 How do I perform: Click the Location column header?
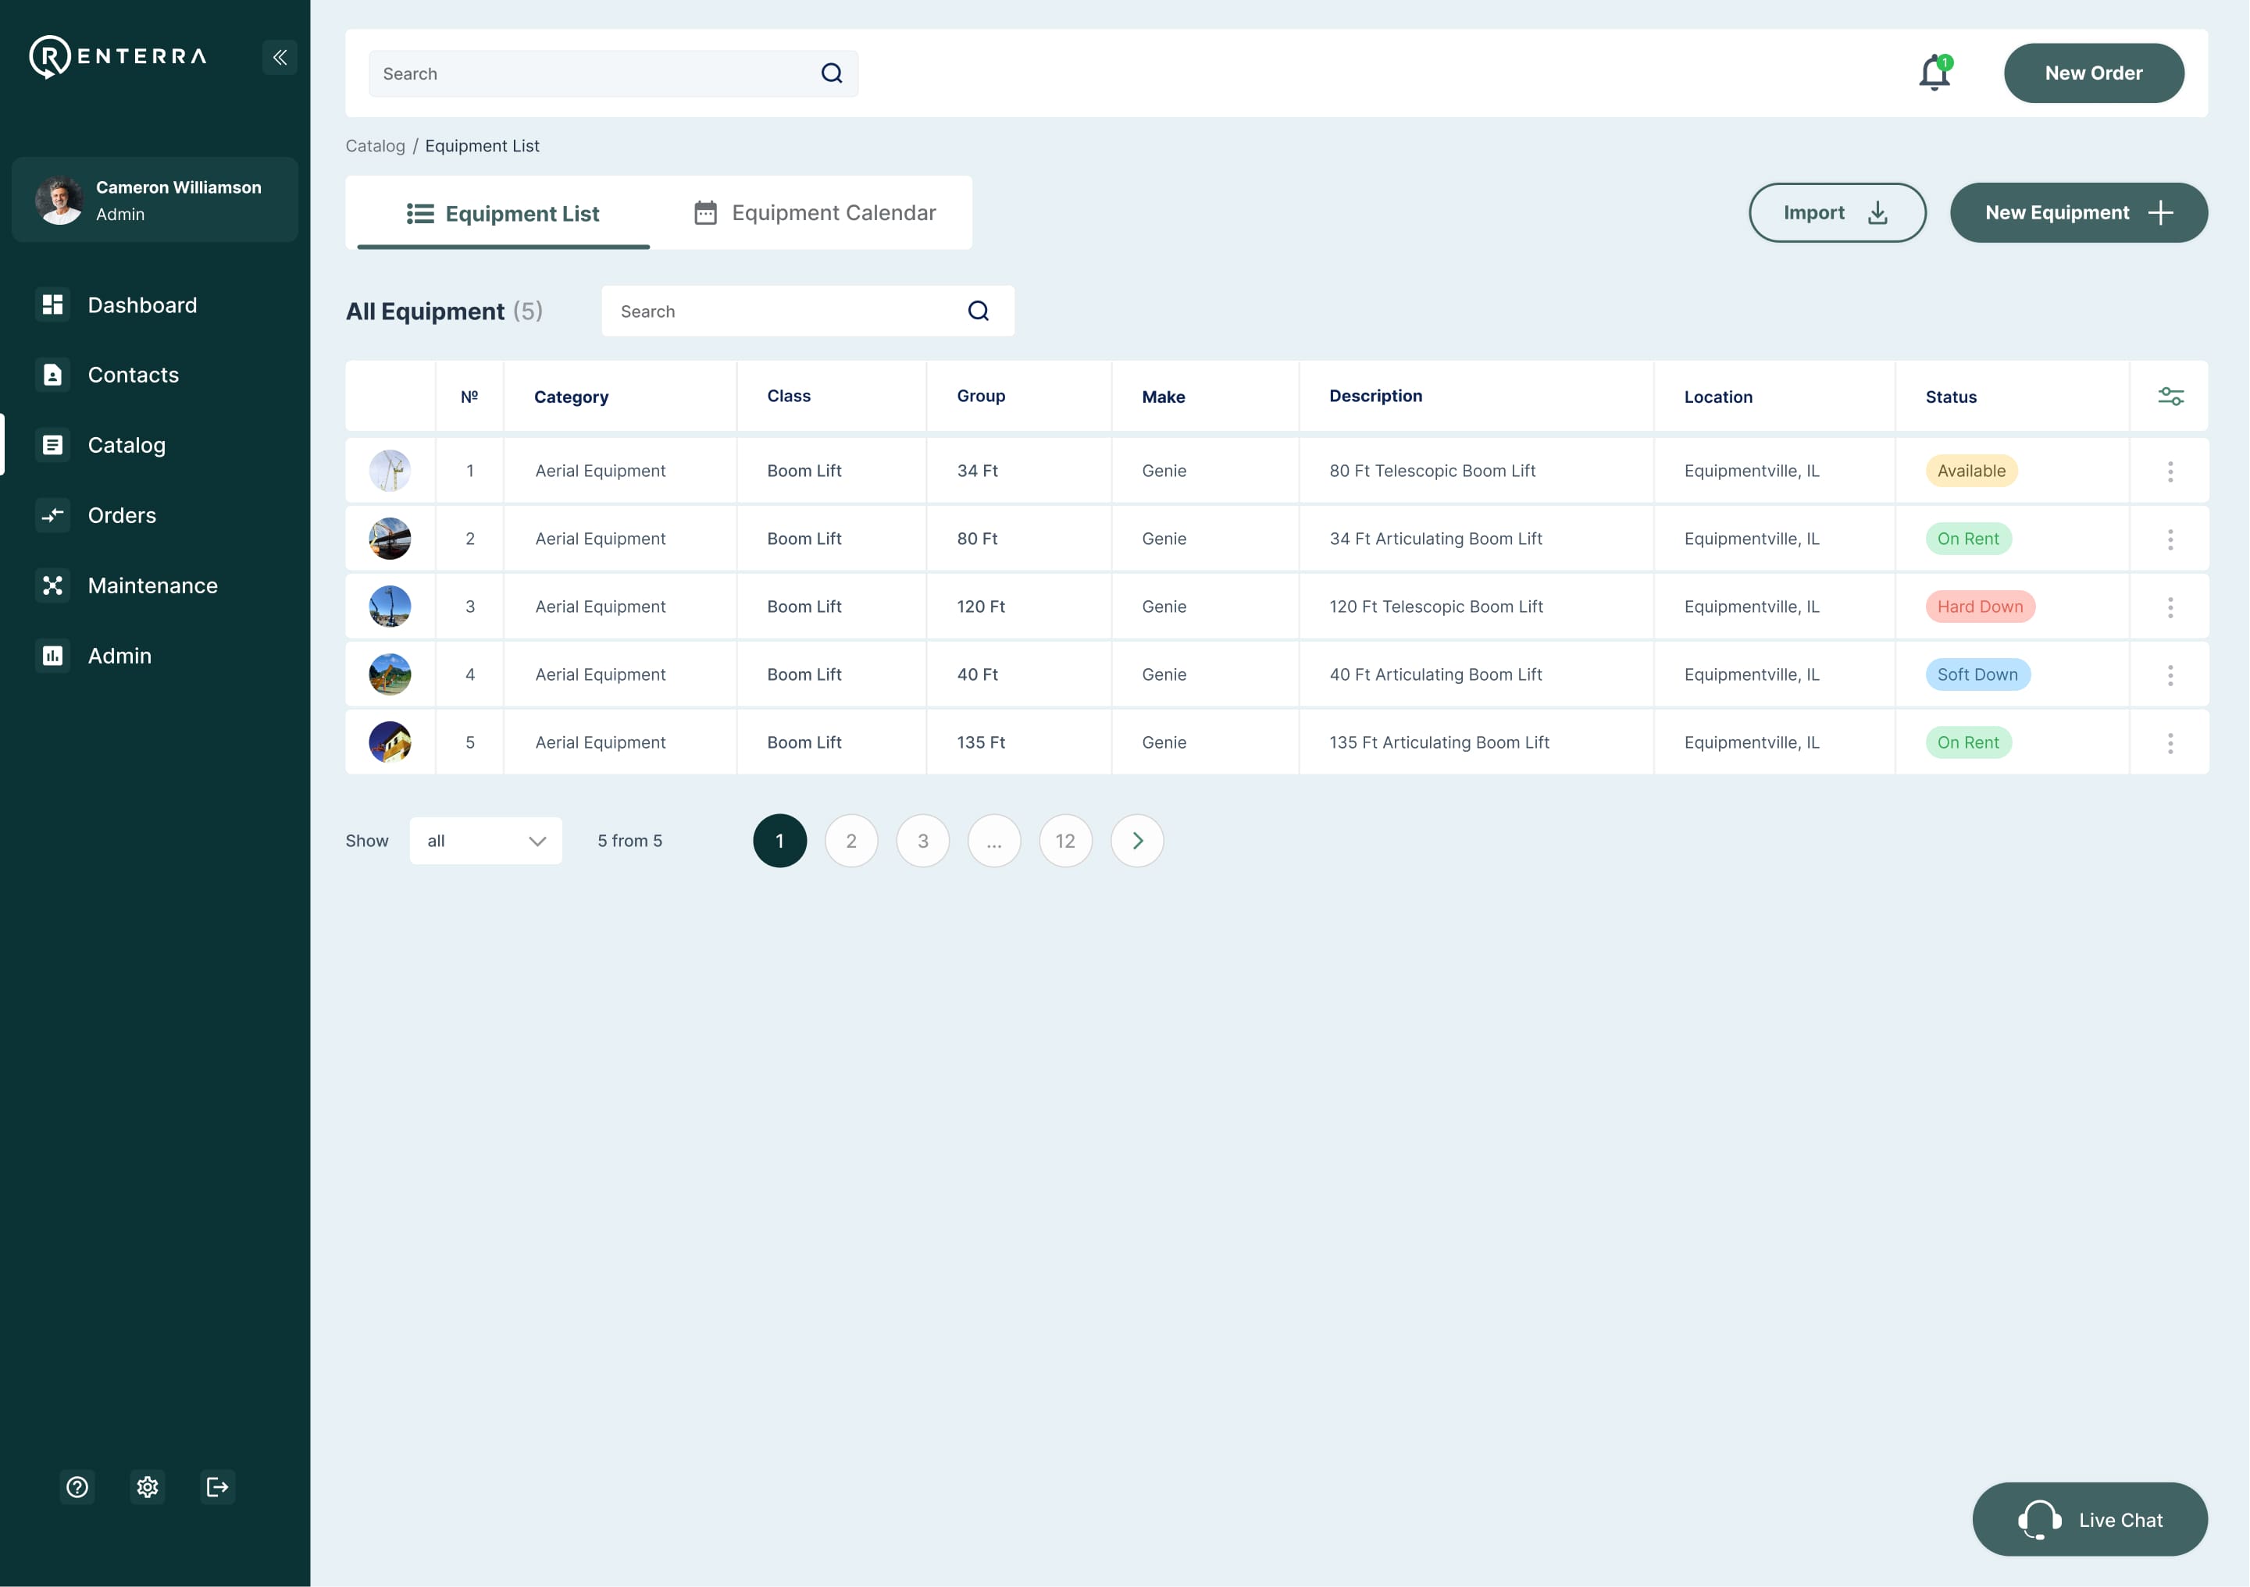click(x=1718, y=397)
